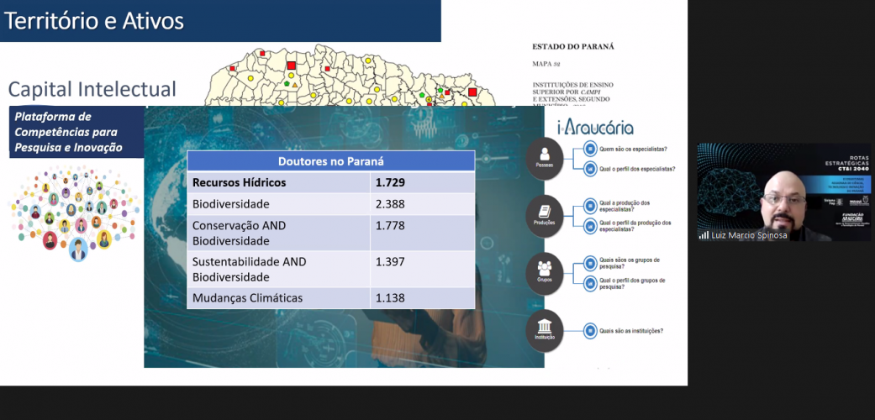Click the 'Capital Intelectual' heading
This screenshot has width=875, height=420.
click(x=92, y=89)
